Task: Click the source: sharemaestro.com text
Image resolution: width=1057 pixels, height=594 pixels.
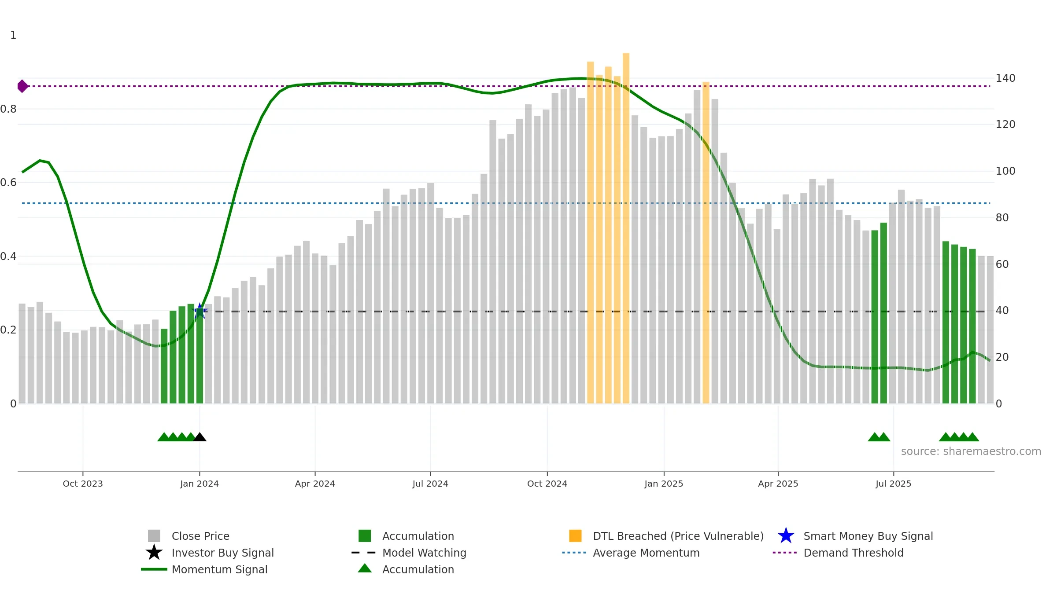Action: [x=971, y=451]
